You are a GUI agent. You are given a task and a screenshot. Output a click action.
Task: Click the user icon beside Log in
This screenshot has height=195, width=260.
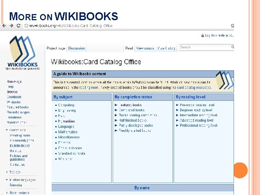pos(203,35)
